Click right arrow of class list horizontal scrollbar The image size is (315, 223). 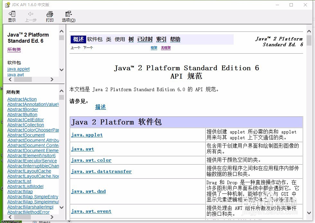52,217
